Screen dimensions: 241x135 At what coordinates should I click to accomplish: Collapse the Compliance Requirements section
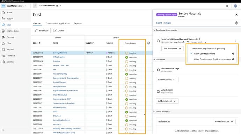154,30
